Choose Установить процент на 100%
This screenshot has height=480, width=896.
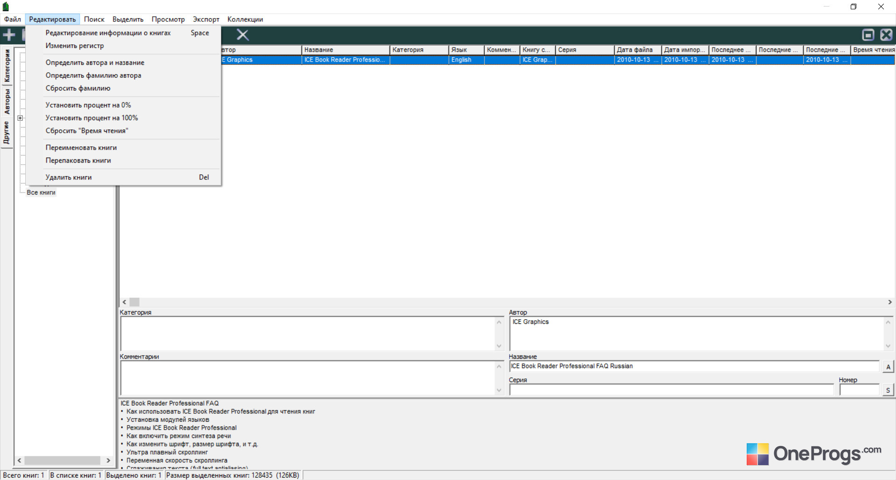[x=124, y=118]
